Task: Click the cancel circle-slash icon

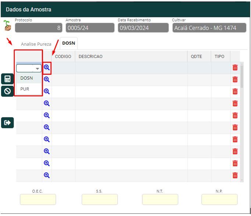Action: tap(7, 91)
